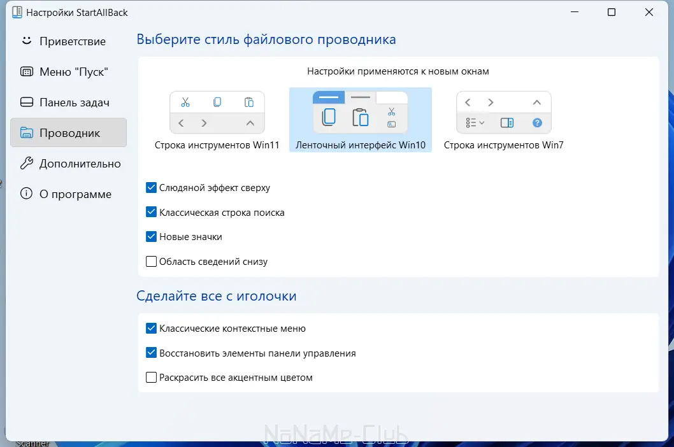Click the help question-mark icon in Win7 preview
The width and height of the screenshot is (674, 447).
coord(537,123)
